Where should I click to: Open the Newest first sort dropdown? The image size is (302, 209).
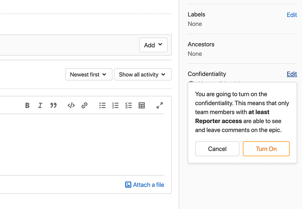(x=88, y=74)
